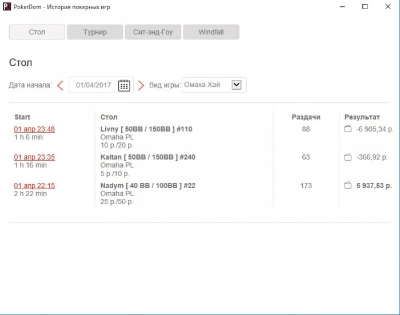Image resolution: width=400 pixels, height=315 pixels.
Task: Open session link 01 апр 23:35
Action: pos(34,157)
